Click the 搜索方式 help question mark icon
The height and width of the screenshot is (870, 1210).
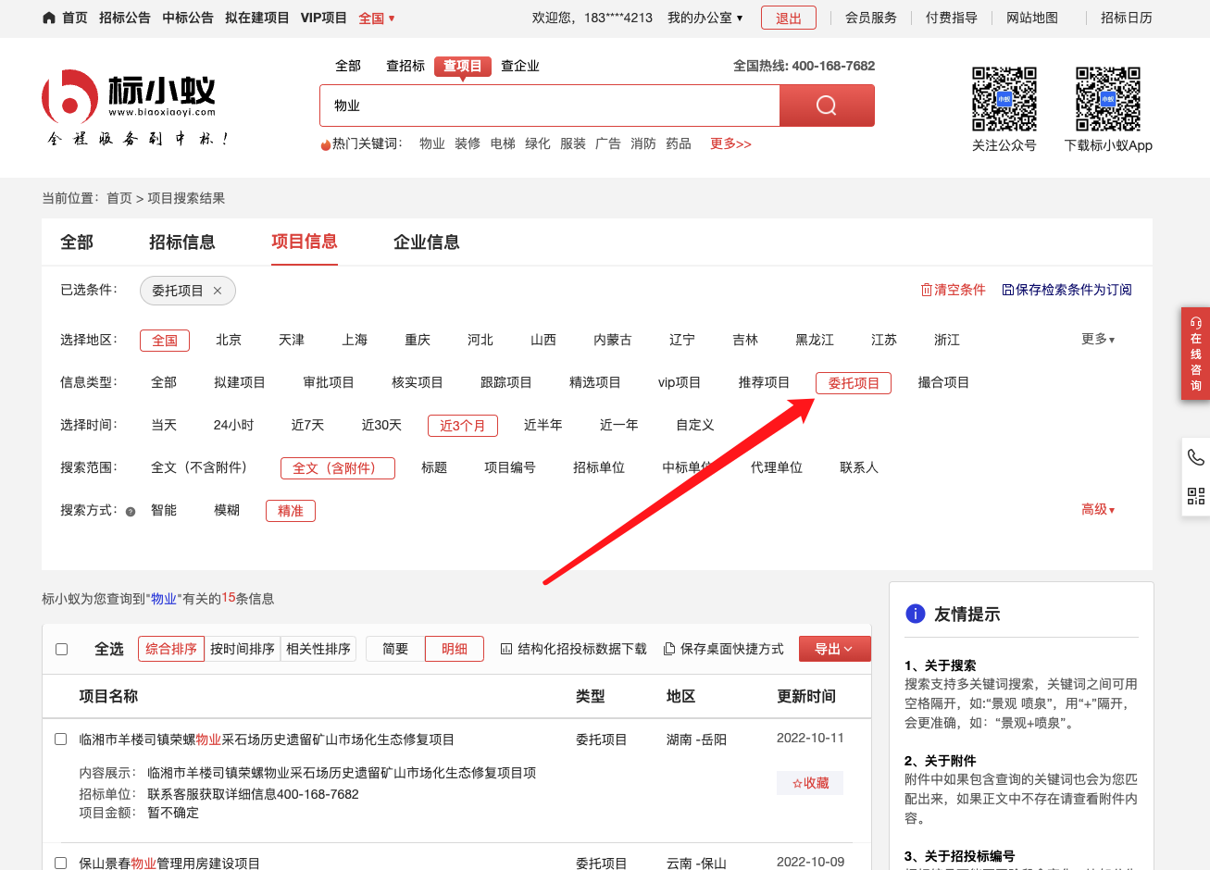(x=131, y=511)
